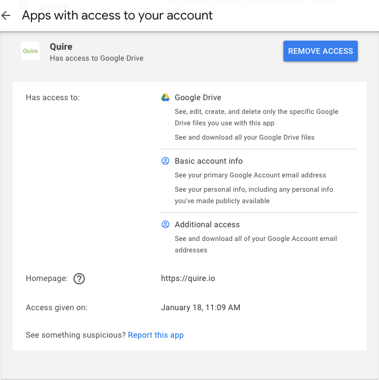Open the Report this app link
Image resolution: width=379 pixels, height=380 pixels.
pos(156,335)
